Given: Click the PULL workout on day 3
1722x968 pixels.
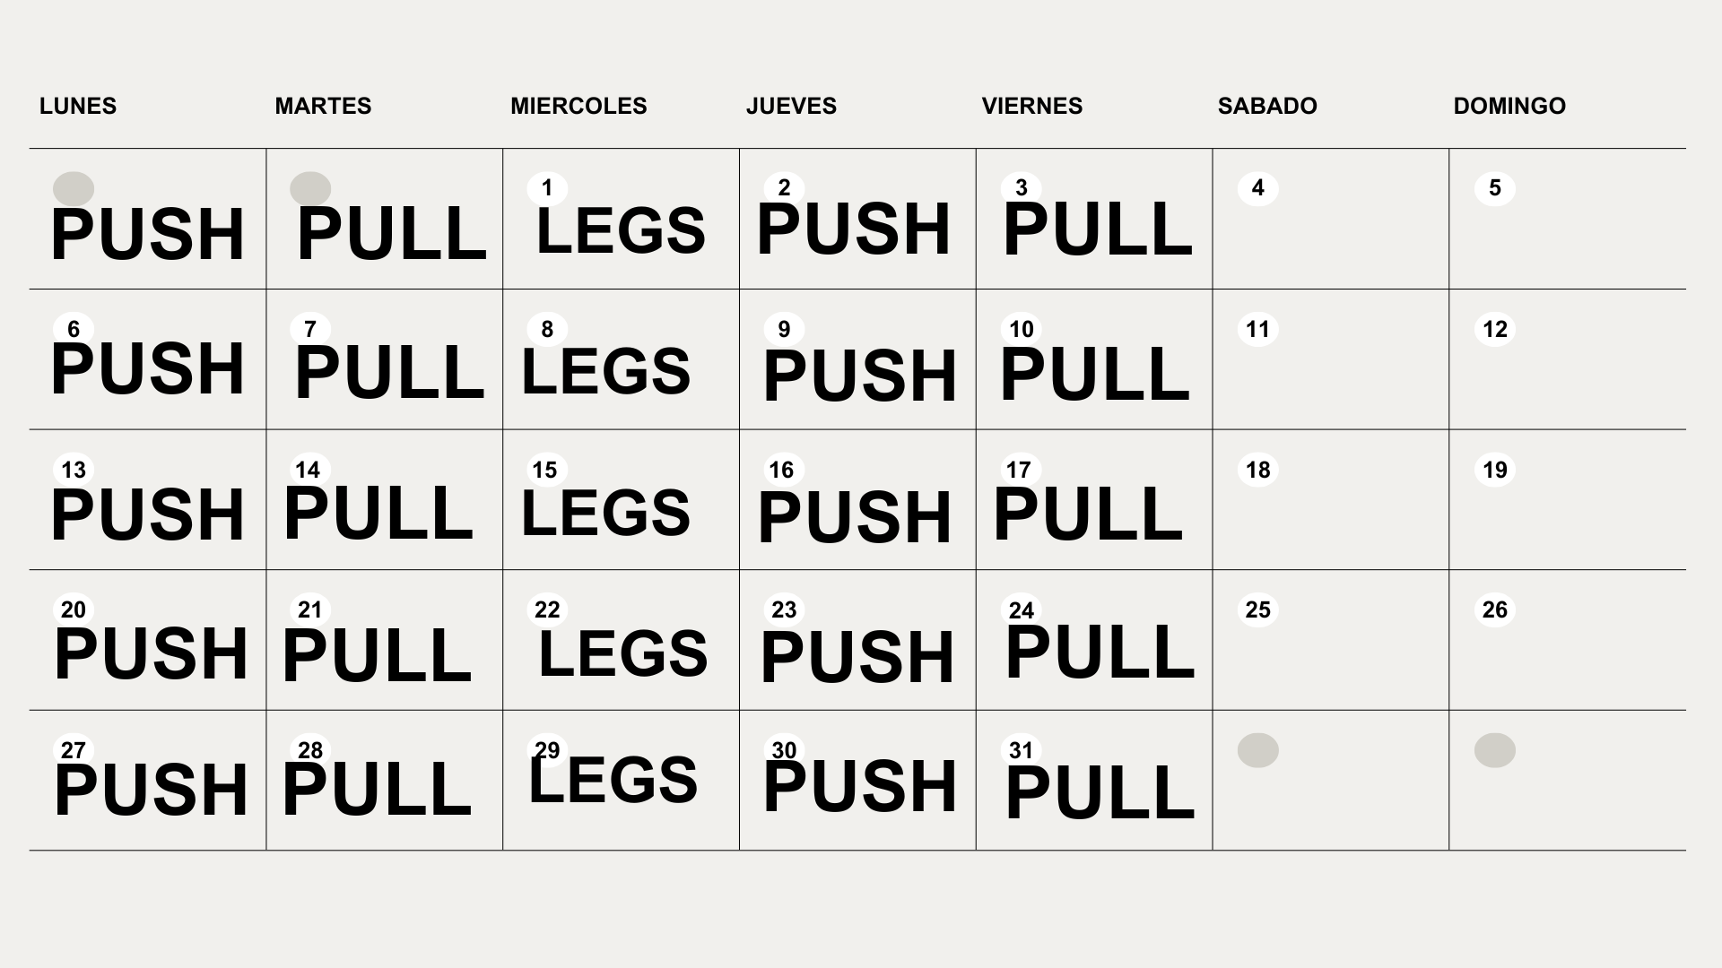Looking at the screenshot, I should [1098, 230].
